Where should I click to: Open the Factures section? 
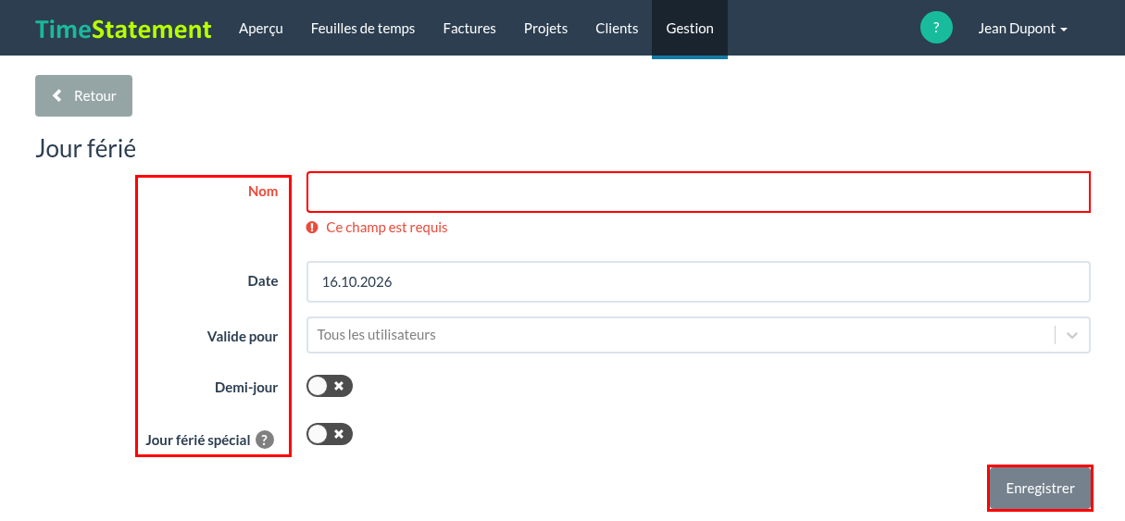click(x=469, y=29)
